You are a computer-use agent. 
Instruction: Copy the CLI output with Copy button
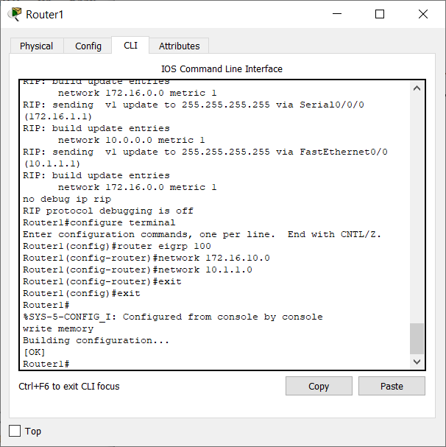click(x=319, y=386)
